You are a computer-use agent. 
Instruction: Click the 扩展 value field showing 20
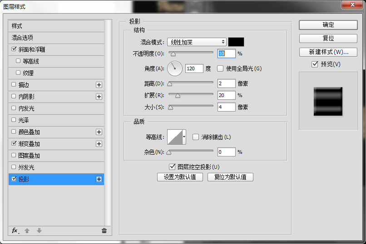tap(227, 95)
